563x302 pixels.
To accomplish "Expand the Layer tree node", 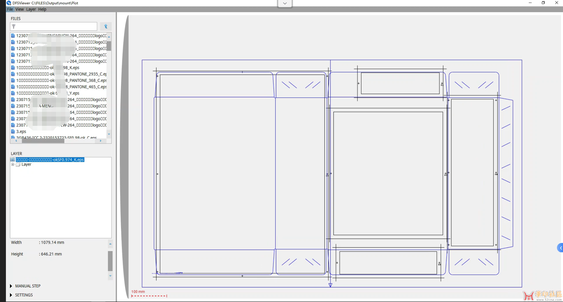I will [x=13, y=165].
